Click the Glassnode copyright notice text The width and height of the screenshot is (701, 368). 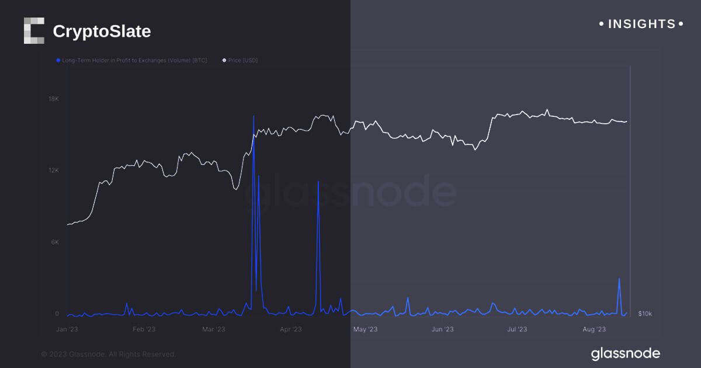pyautogui.click(x=108, y=354)
